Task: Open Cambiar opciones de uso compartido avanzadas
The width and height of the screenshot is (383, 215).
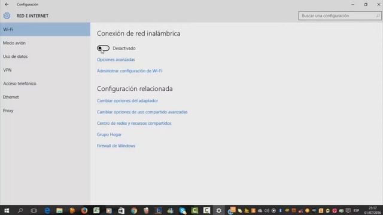Action: [x=142, y=112]
